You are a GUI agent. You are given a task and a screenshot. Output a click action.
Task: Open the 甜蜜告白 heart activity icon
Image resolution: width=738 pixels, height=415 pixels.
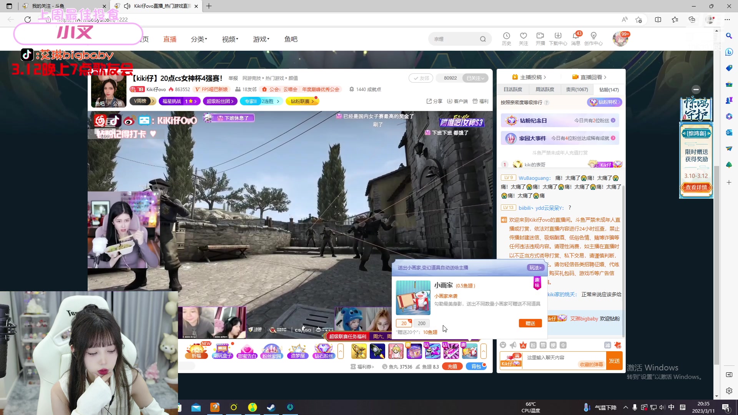tap(247, 351)
